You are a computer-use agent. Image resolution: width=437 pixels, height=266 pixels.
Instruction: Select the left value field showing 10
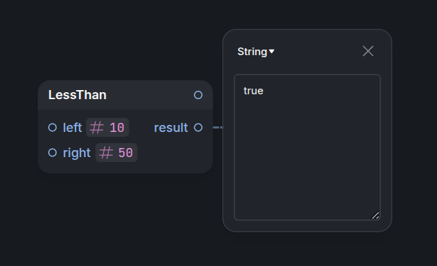click(107, 128)
